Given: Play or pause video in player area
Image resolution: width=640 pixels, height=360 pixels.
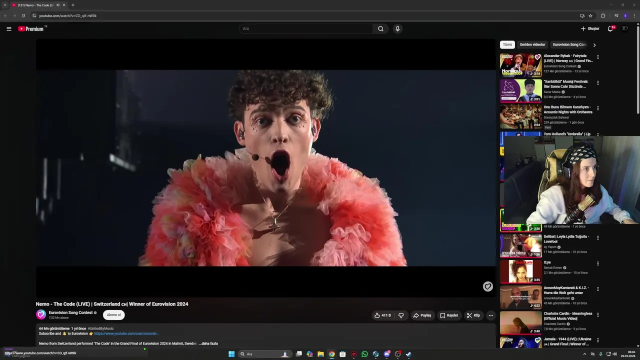Looking at the screenshot, I should click(265, 168).
